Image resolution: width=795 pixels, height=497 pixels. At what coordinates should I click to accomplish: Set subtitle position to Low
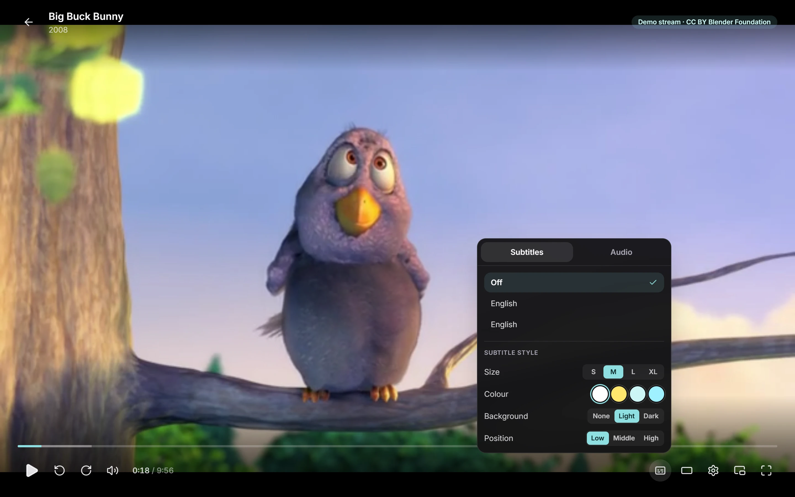pos(597,438)
